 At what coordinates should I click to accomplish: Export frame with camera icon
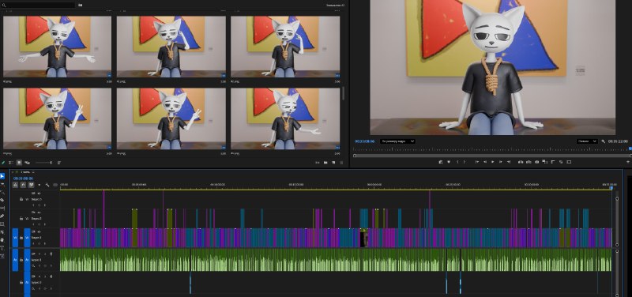(x=537, y=162)
